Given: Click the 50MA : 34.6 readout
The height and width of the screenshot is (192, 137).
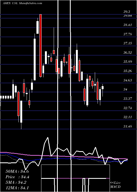Looking at the screenshot, I should coord(17,171).
